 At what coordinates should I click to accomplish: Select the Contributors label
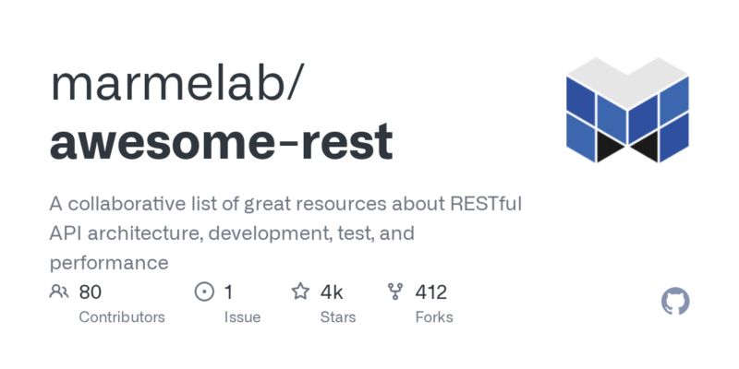pyautogui.click(x=122, y=317)
